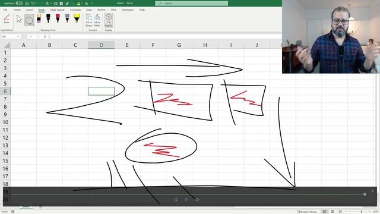Click the Insert Function fx icon
This screenshot has height=214, width=380.
click(x=45, y=36)
